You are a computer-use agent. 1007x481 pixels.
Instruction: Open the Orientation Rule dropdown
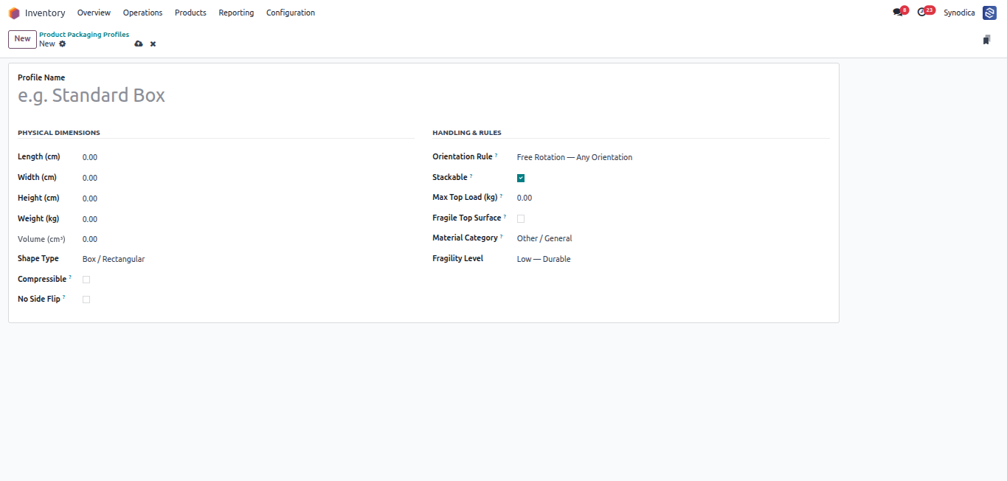click(x=673, y=157)
